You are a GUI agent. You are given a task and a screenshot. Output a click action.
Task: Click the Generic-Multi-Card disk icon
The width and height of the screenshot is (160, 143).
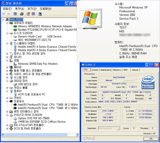coord(15,37)
